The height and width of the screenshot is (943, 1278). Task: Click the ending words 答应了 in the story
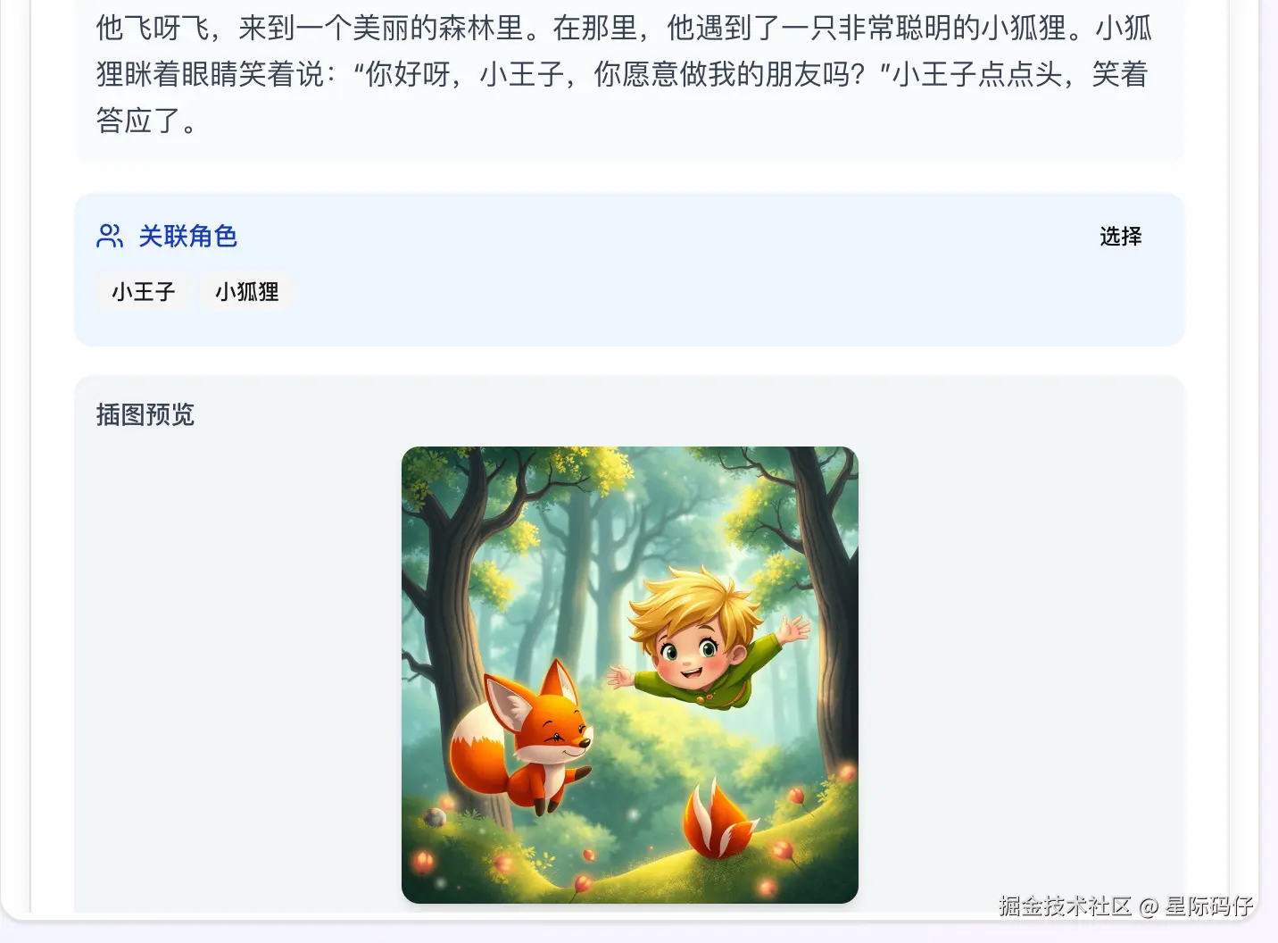coord(138,120)
